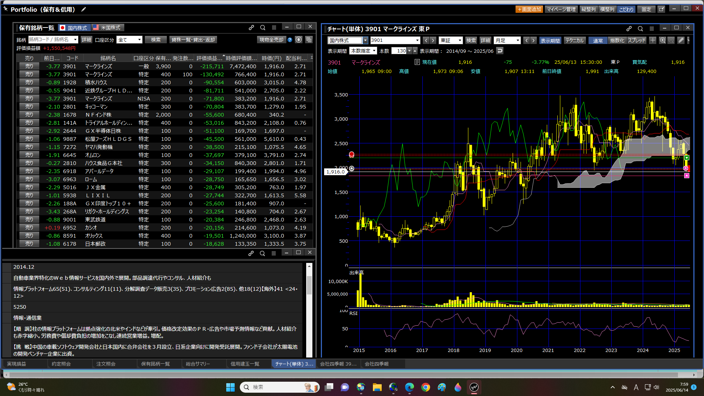The width and height of the screenshot is (704, 396).
Task: Click the link icon in company info panel
Action: (251, 253)
